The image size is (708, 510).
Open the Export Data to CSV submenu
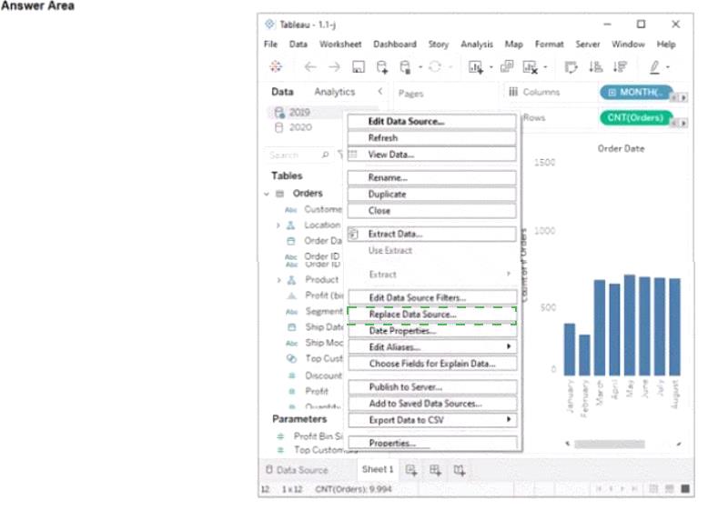click(x=432, y=420)
